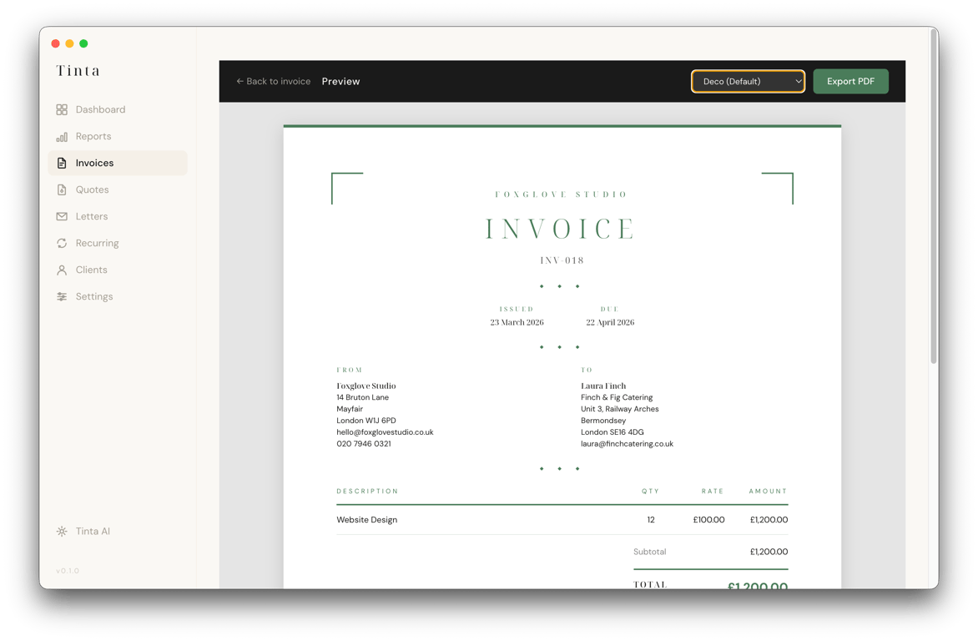Select the Reports bar-chart icon
This screenshot has width=978, height=641.
coord(60,135)
